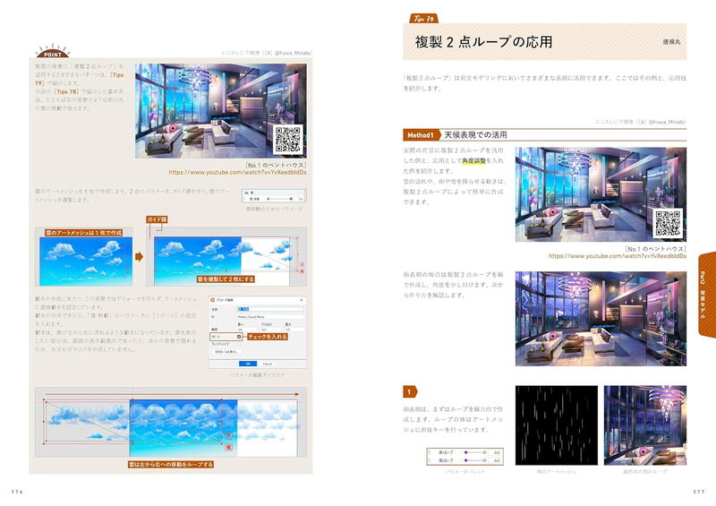Viewport: 716px width, 506px height.
Task: Open the YouTube link on page 176
Action: [237, 172]
